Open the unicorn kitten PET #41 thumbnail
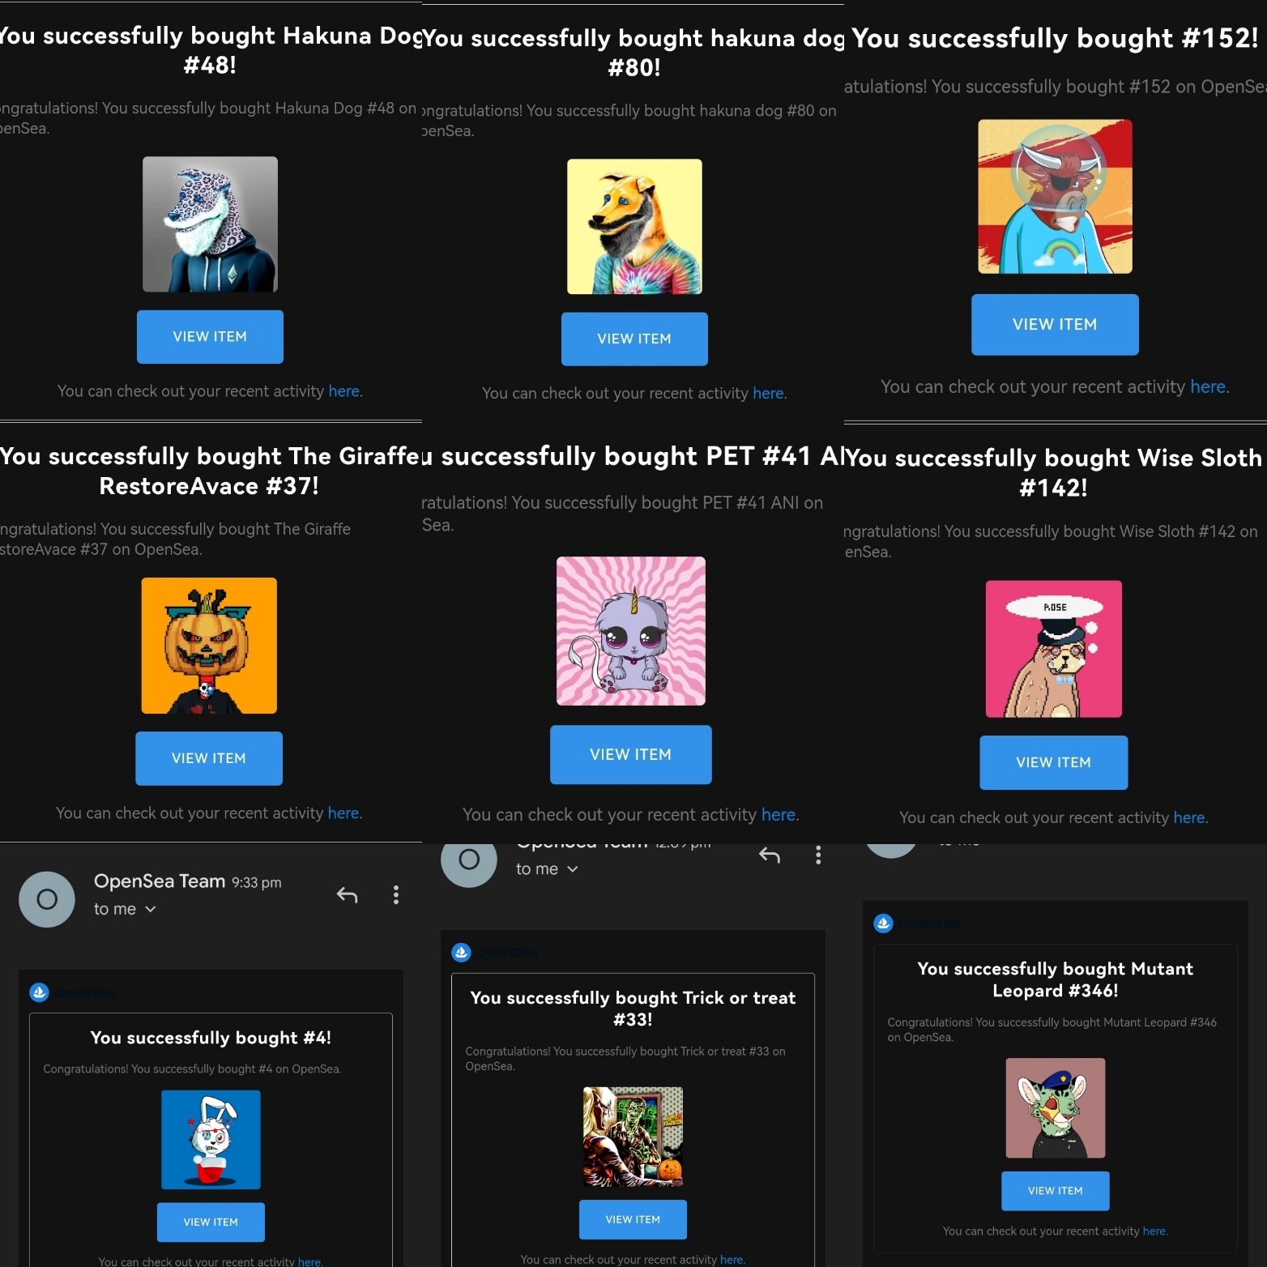 click(631, 631)
